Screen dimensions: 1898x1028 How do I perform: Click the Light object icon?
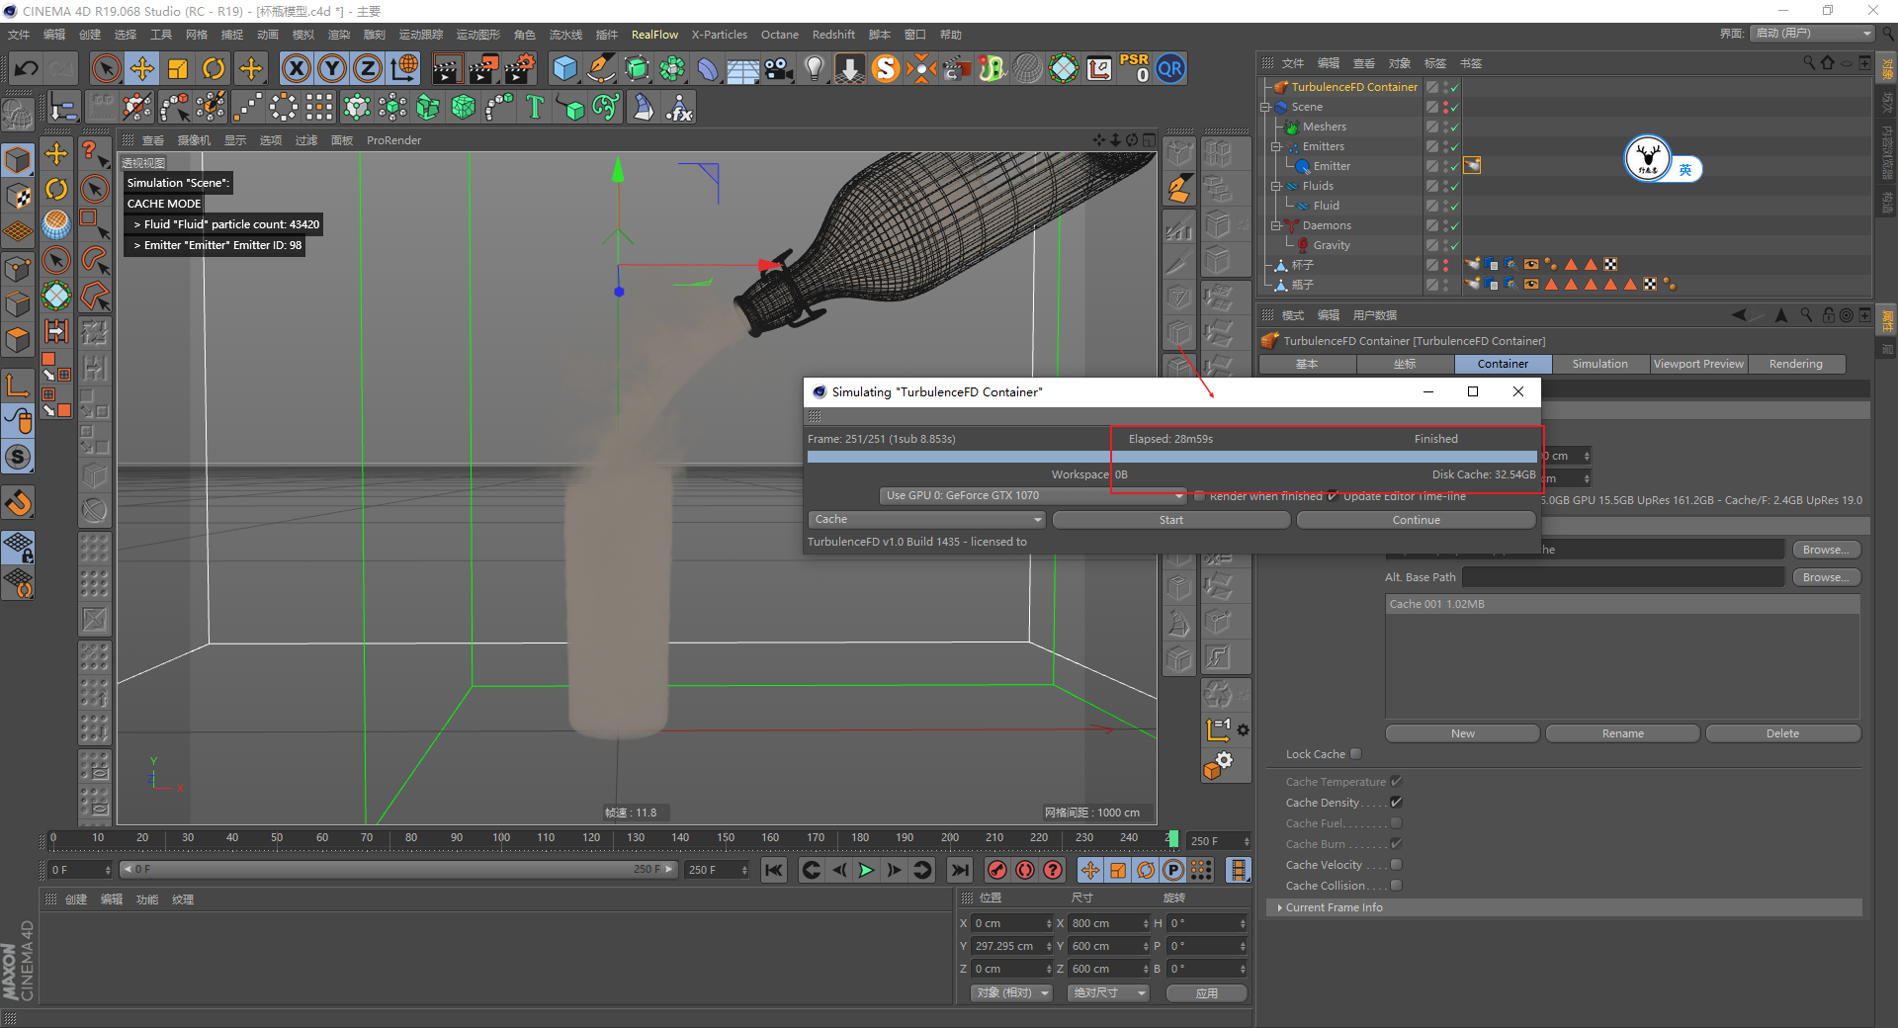pos(814,69)
